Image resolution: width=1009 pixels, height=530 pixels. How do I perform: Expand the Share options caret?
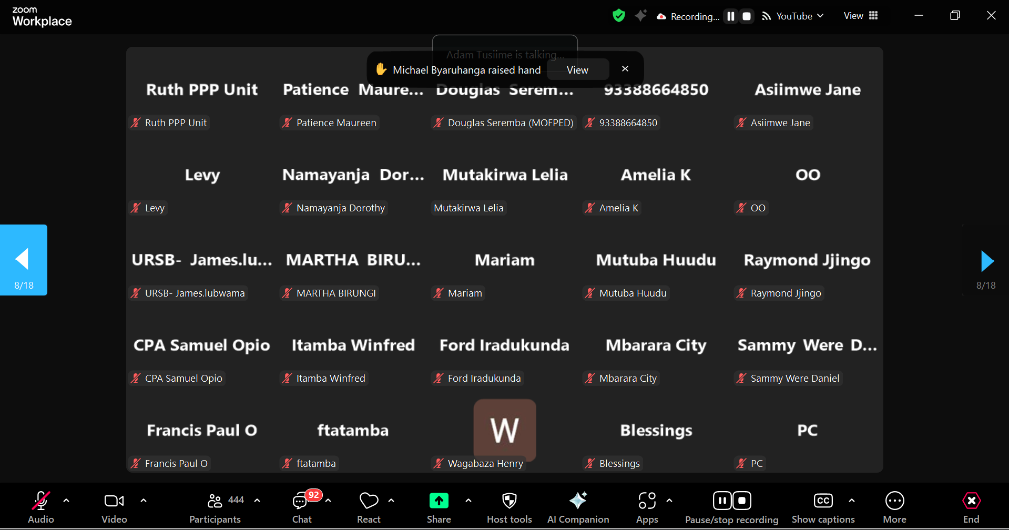coord(468,501)
